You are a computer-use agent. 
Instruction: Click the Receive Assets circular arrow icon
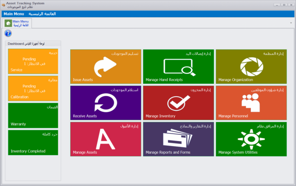105,102
